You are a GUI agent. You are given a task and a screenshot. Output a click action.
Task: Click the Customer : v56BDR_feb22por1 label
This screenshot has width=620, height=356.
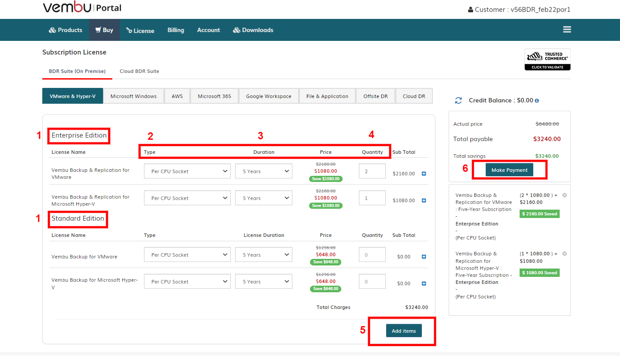(x=523, y=10)
